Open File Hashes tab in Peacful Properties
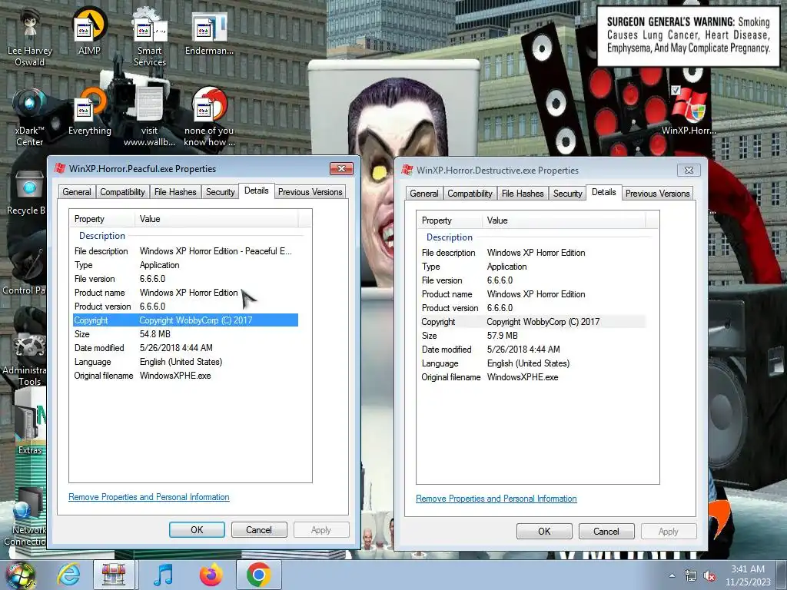Viewport: 787px width, 590px height. pos(175,191)
